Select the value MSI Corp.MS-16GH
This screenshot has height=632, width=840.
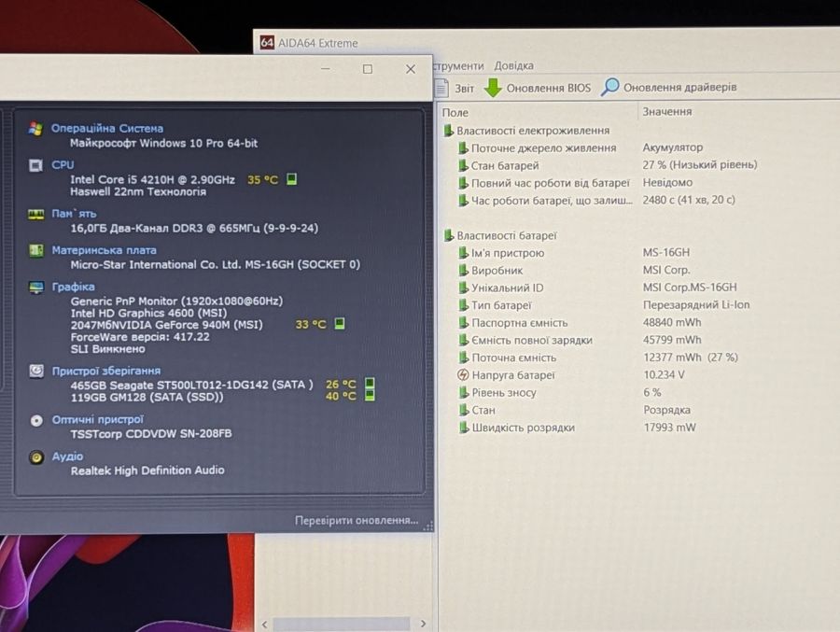pyautogui.click(x=690, y=288)
